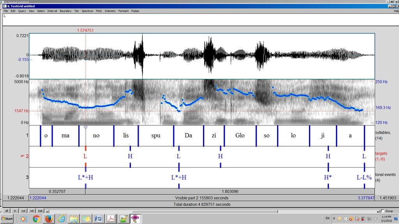Open Internet Explorer from the taskbar
The image size is (399, 224).
61,219
